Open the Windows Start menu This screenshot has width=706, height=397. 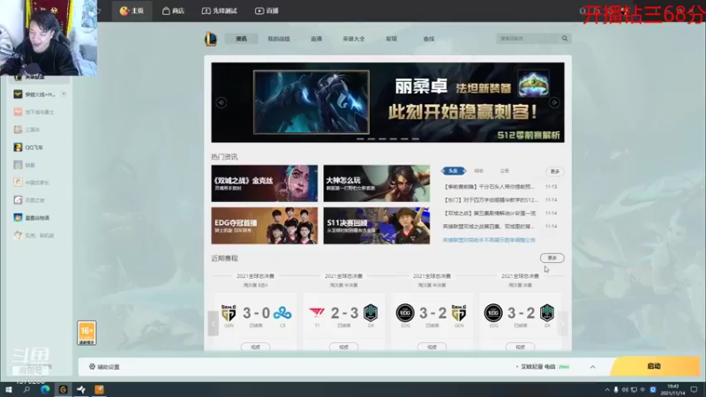(8, 389)
